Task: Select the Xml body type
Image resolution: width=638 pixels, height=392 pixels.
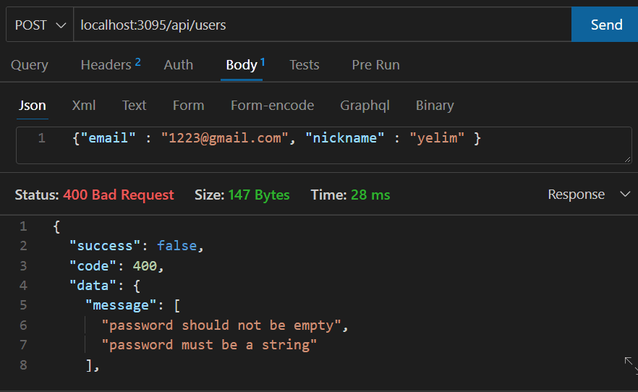Action: tap(84, 106)
